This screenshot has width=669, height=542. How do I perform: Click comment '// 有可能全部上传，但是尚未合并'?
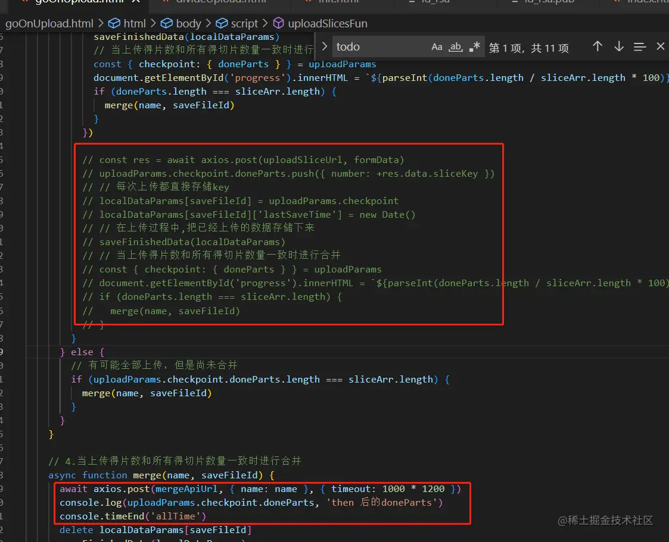pyautogui.click(x=154, y=365)
